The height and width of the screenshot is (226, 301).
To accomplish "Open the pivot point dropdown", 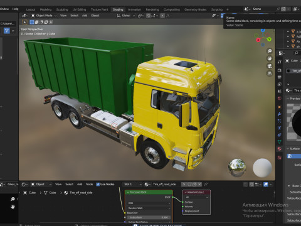I will click(141, 16).
